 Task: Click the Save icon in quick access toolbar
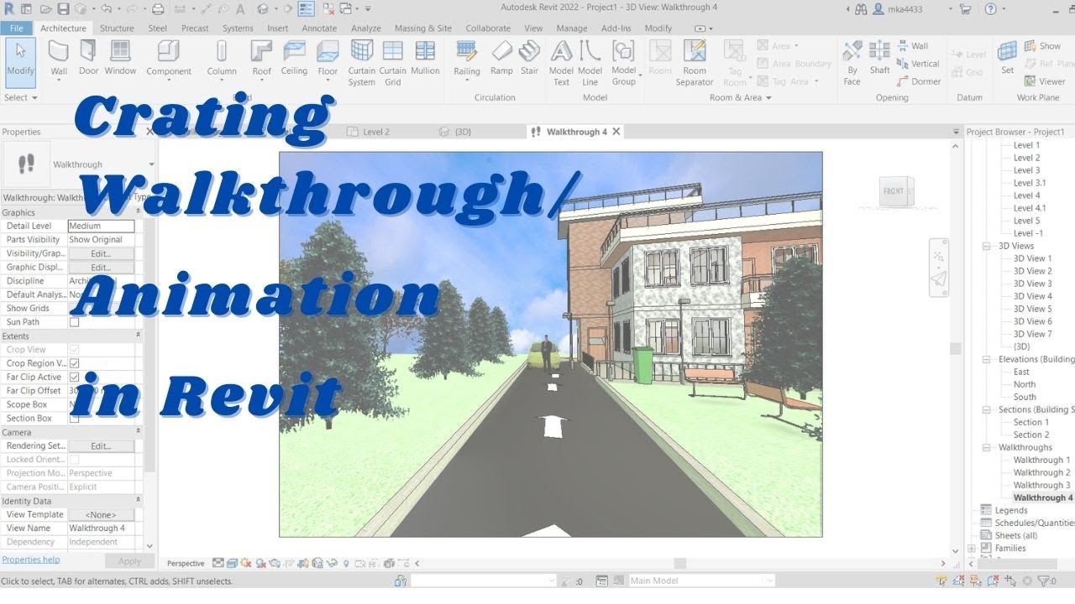click(63, 9)
